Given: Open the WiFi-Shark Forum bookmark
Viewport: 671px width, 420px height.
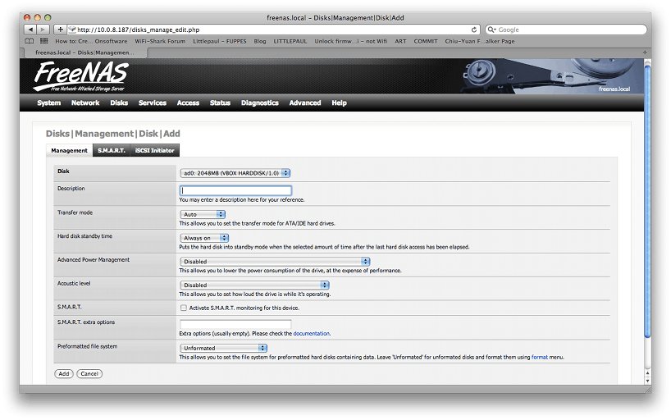Looking at the screenshot, I should (160, 41).
